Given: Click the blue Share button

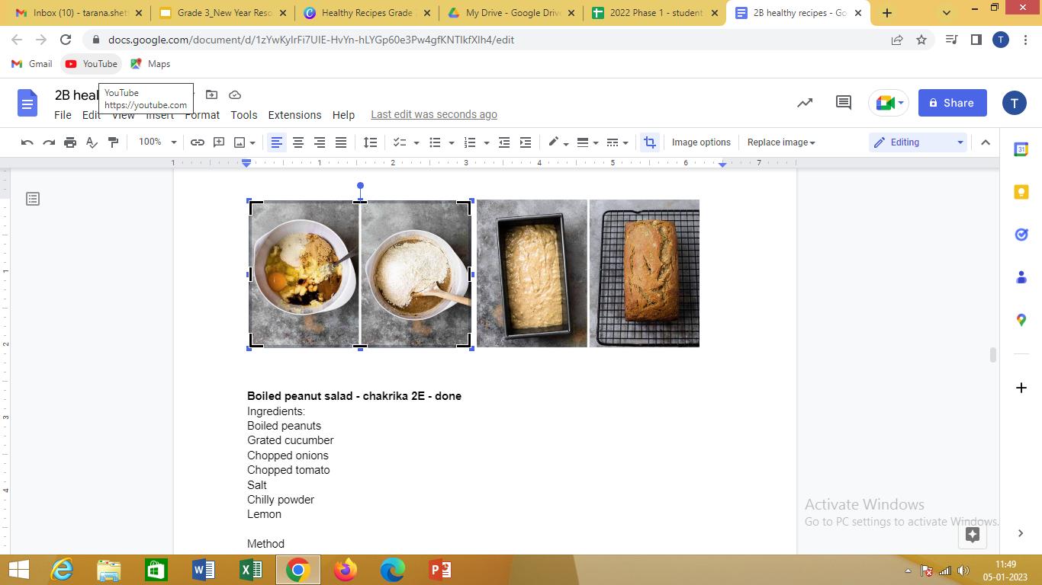Looking at the screenshot, I should coord(953,103).
